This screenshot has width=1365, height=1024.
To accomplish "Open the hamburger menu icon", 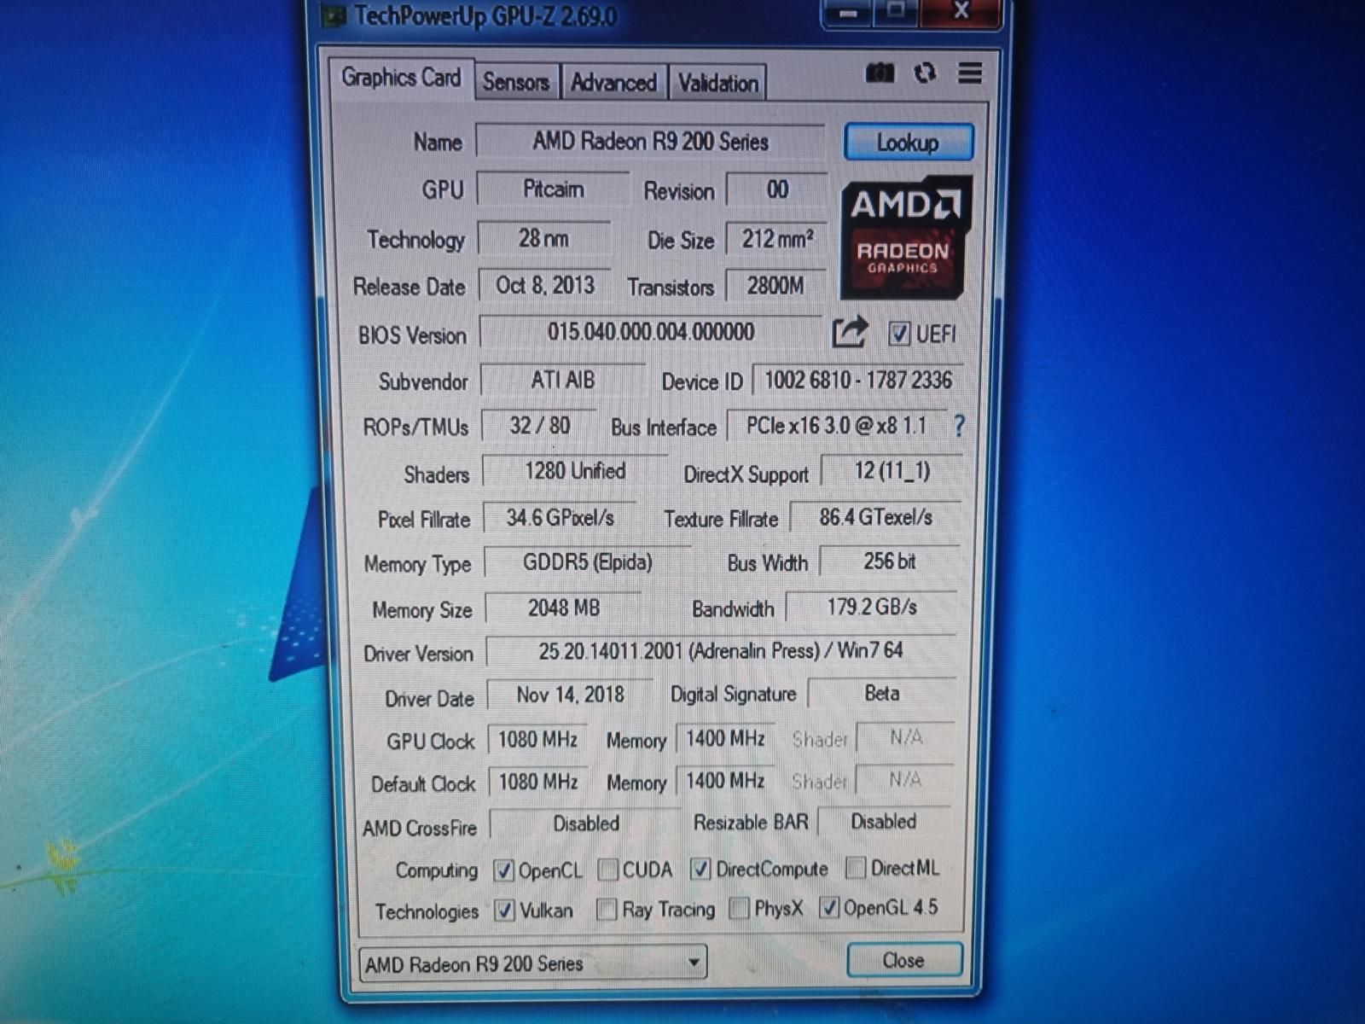I will 970,73.
